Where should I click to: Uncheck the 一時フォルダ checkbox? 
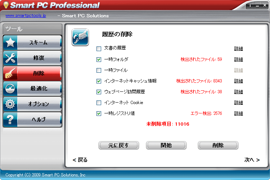pos(99,59)
